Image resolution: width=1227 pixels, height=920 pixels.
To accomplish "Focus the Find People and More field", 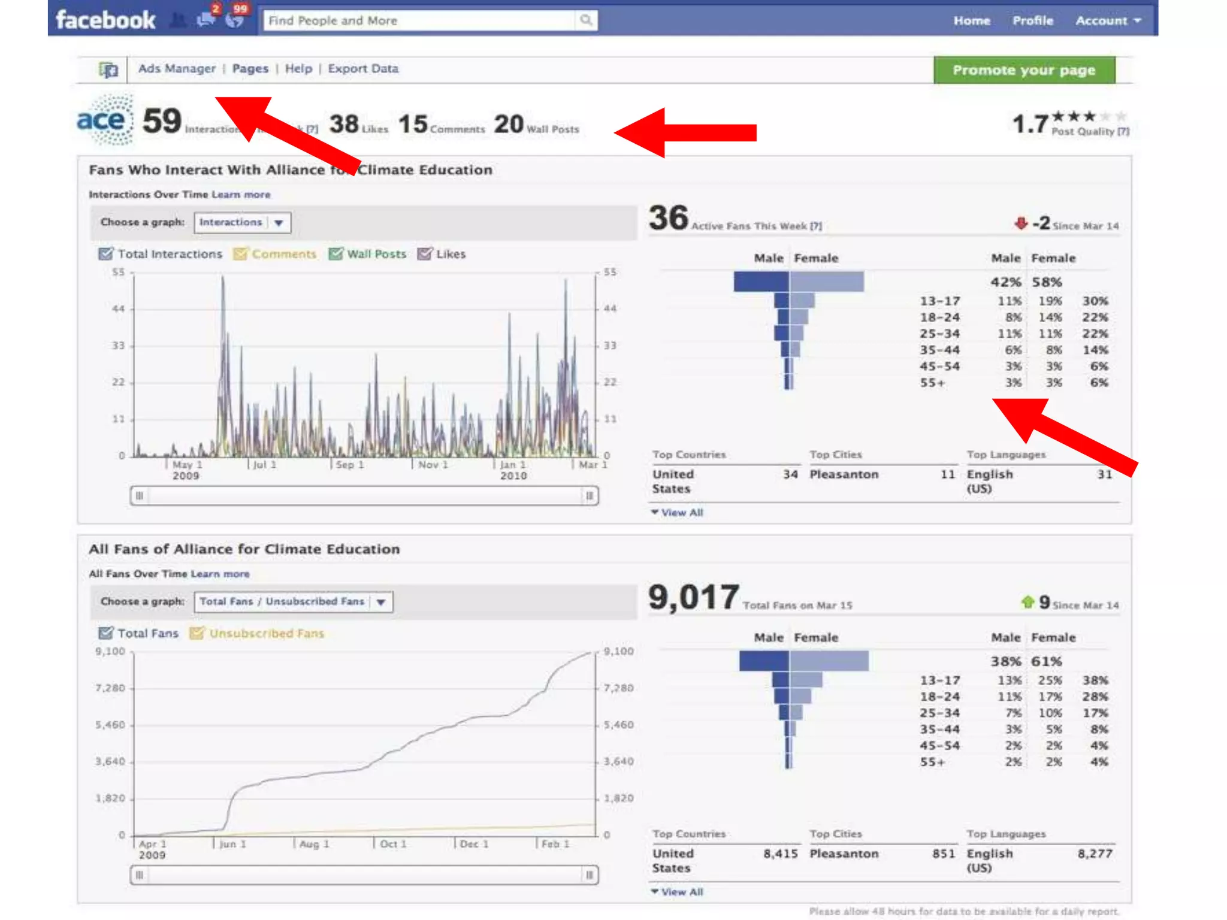I will coord(419,20).
